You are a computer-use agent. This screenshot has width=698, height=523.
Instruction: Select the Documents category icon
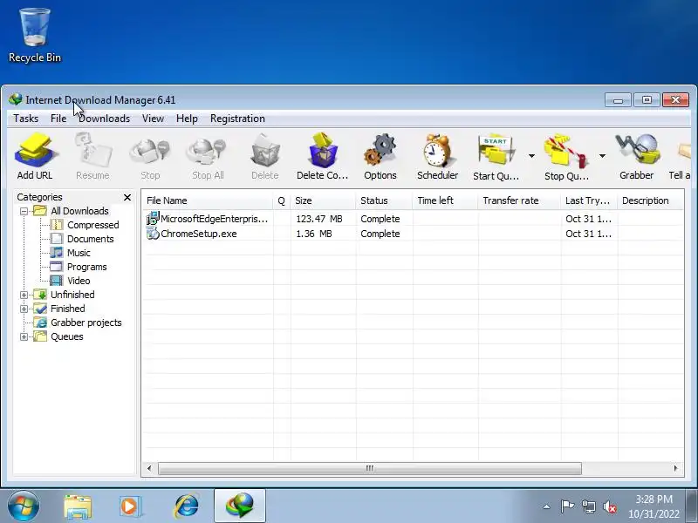pyautogui.click(x=57, y=238)
